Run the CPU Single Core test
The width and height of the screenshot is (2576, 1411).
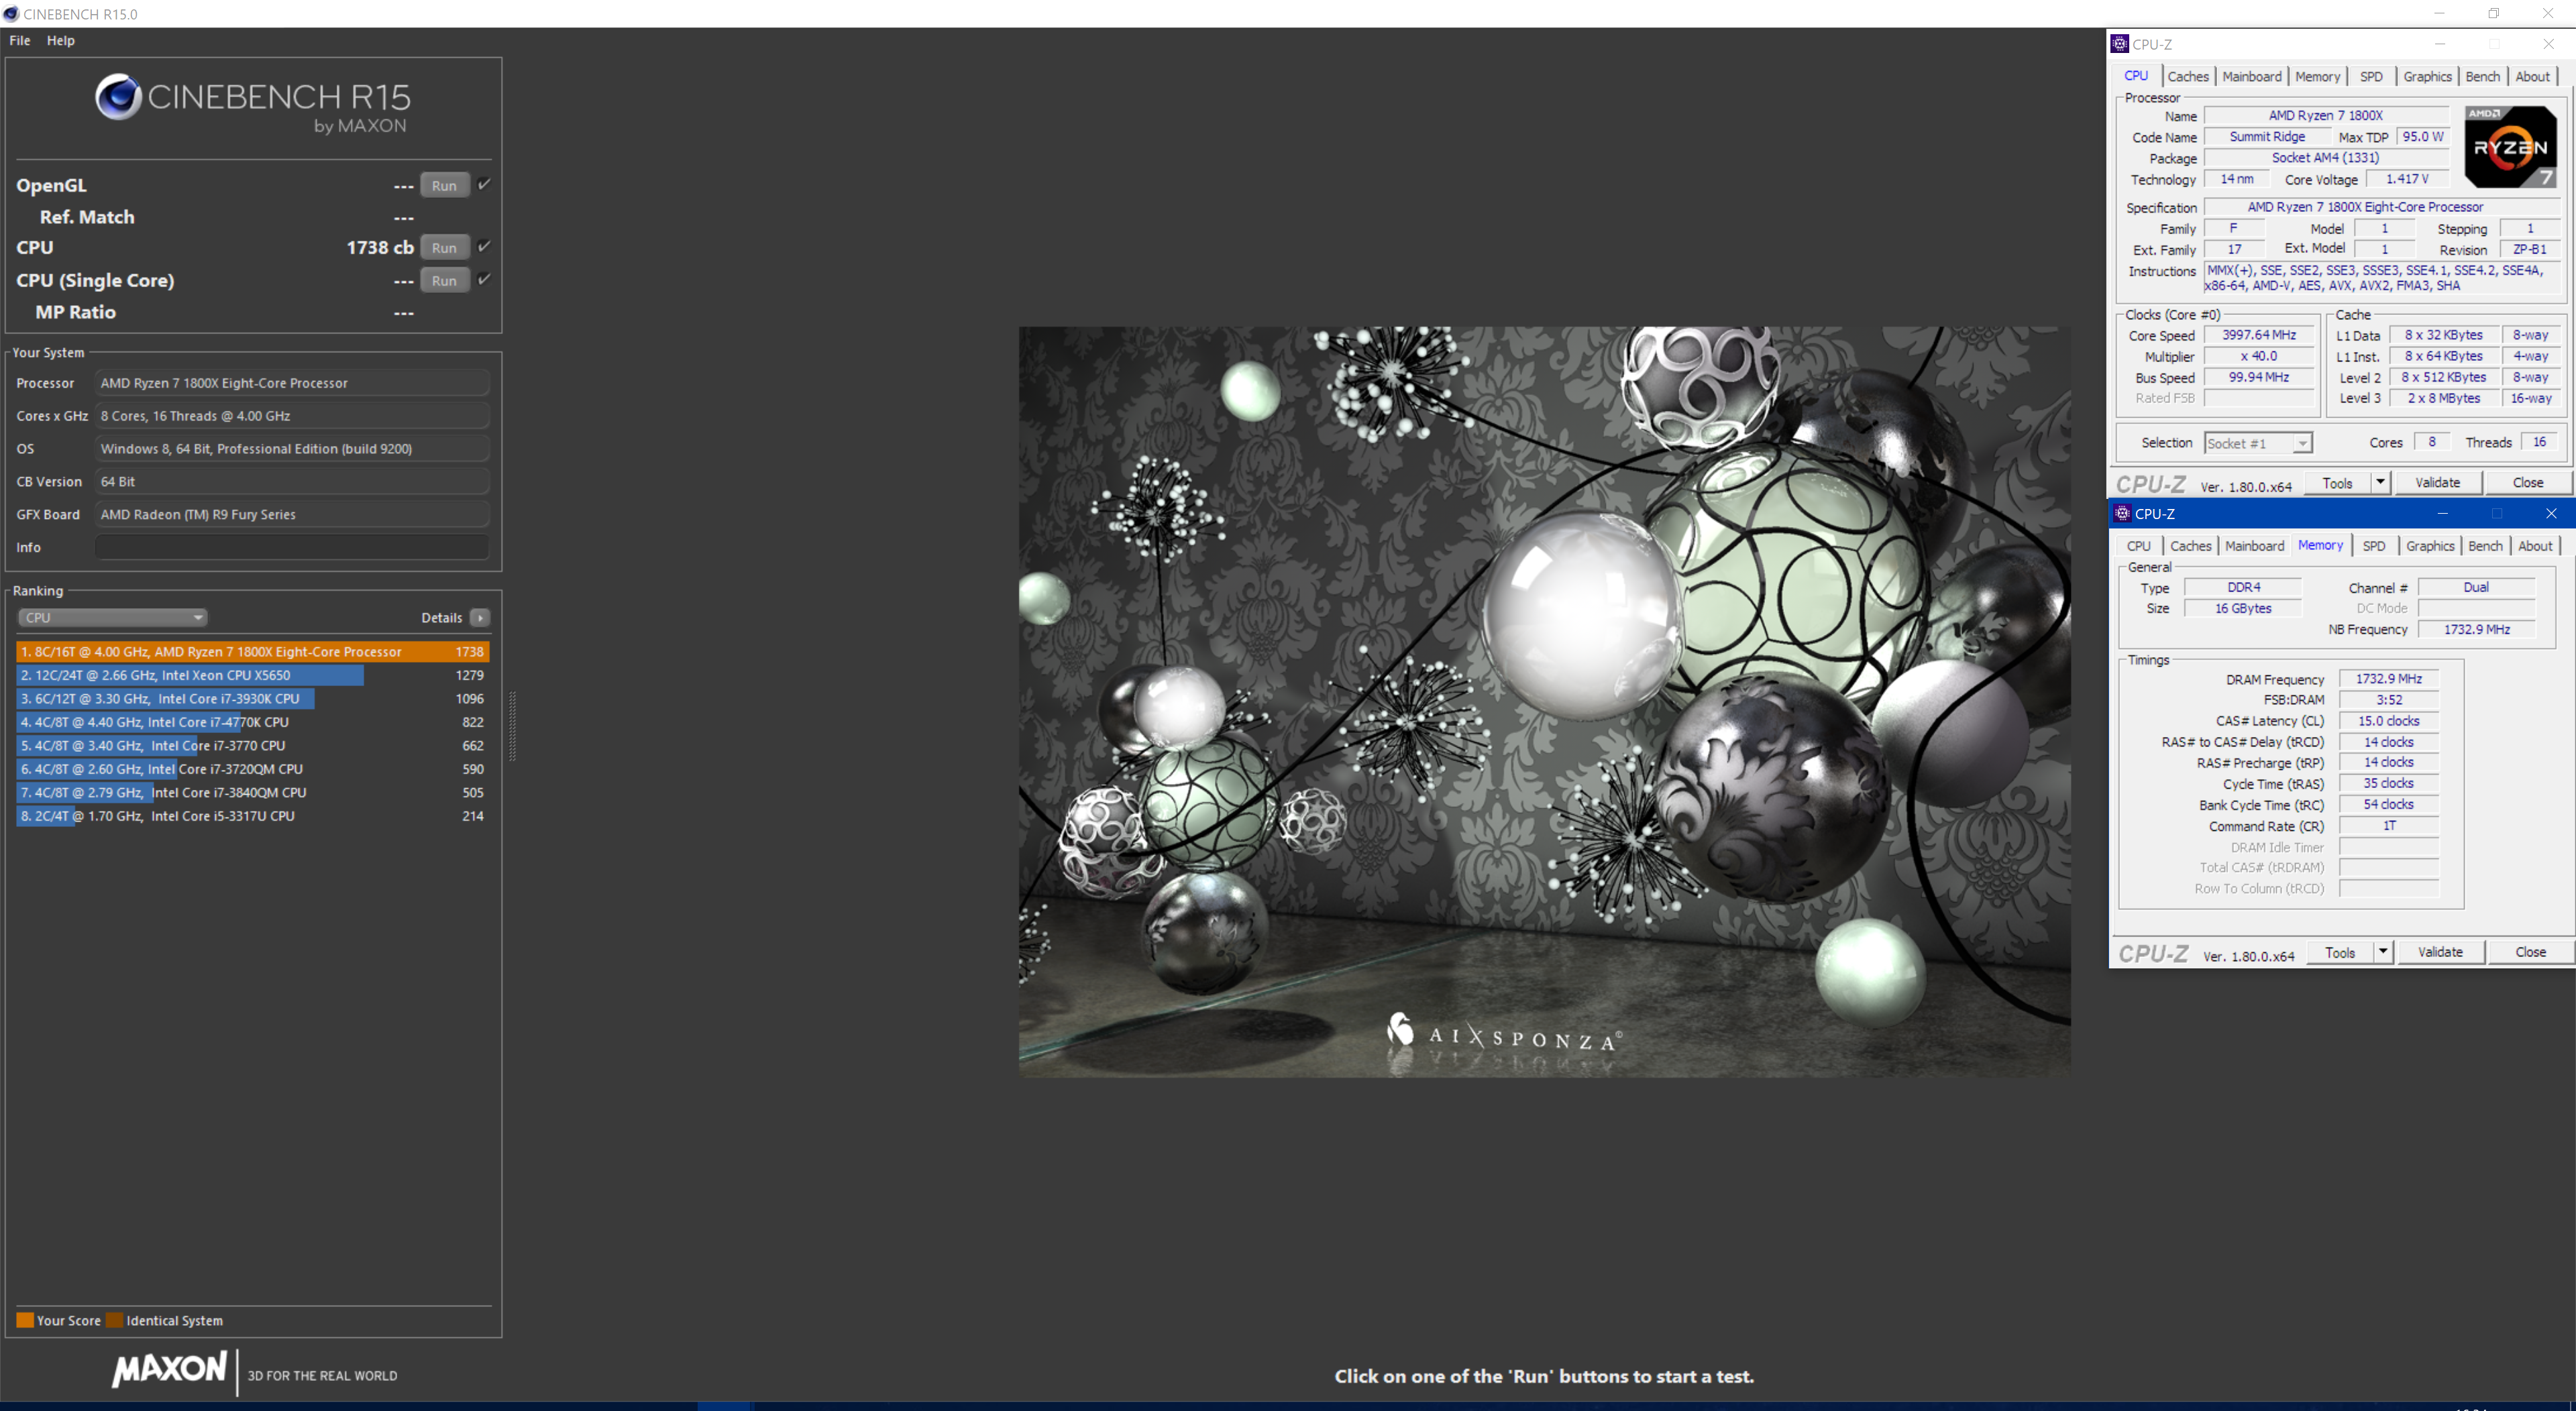click(444, 280)
